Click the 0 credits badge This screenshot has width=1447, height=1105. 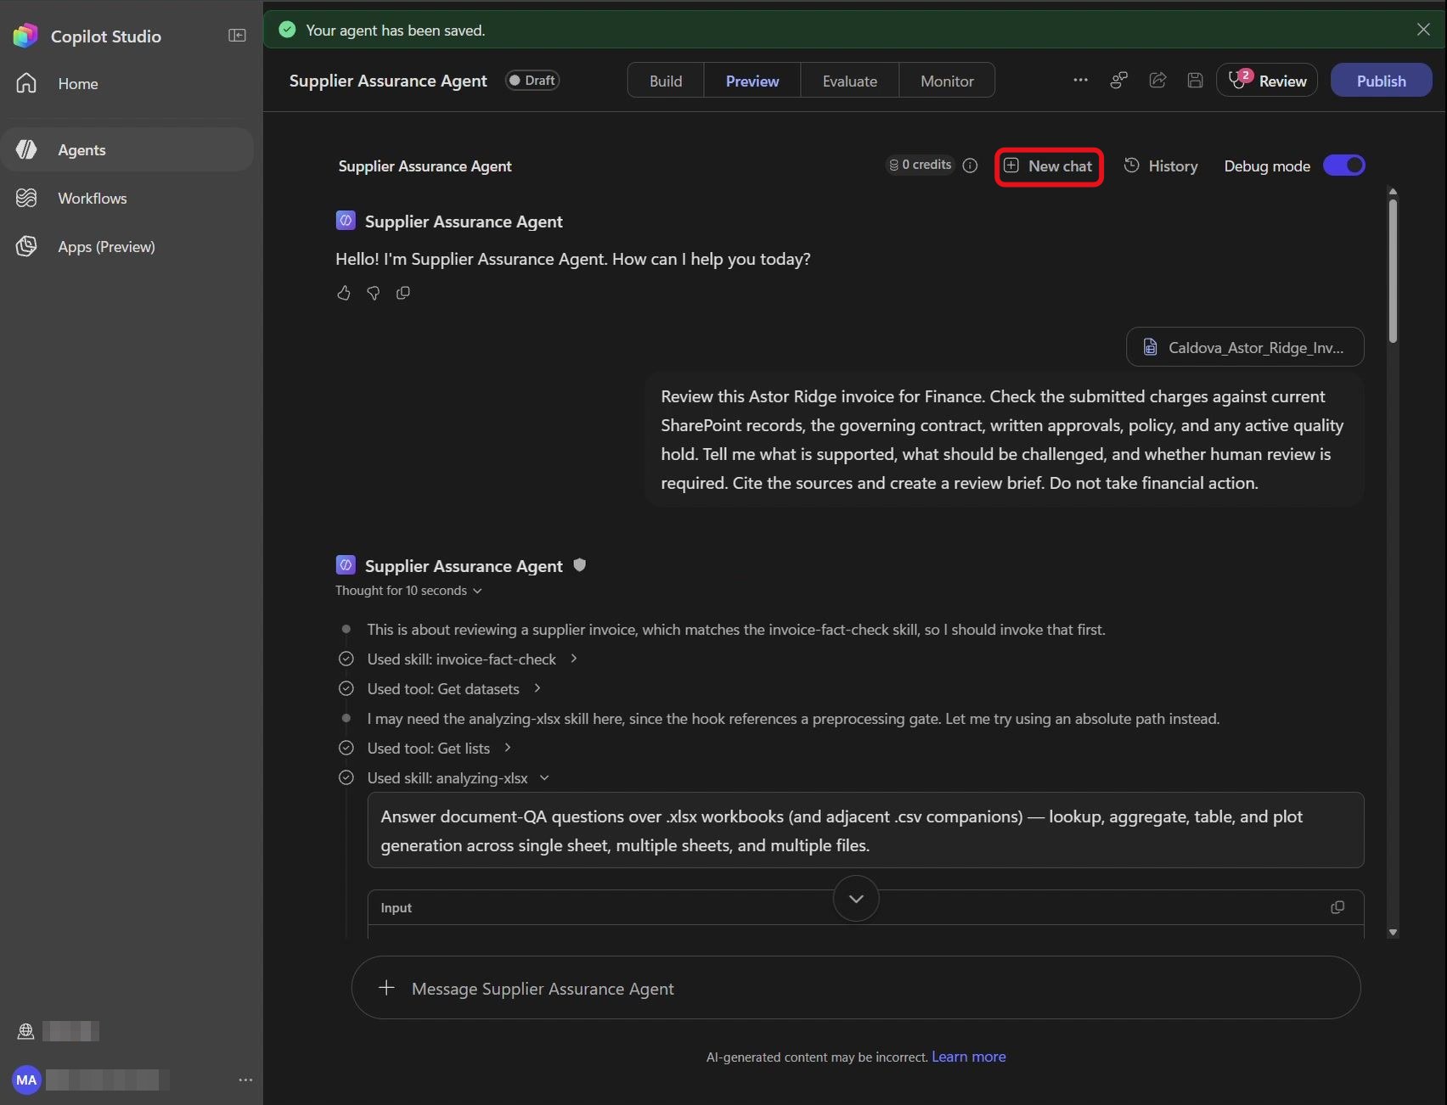921,165
